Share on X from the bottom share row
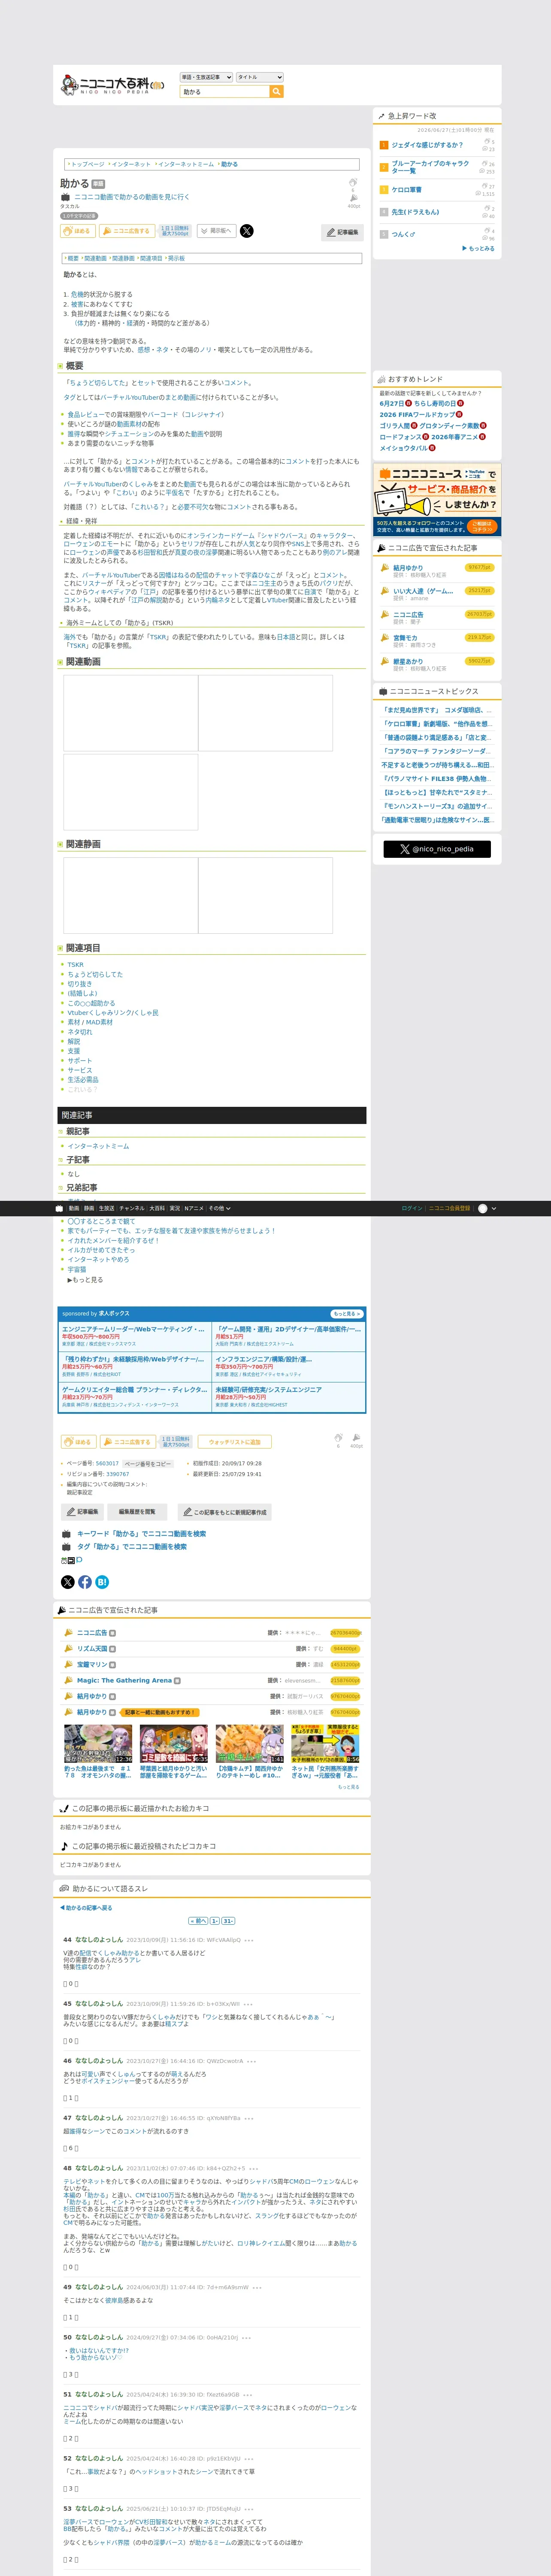 click(x=67, y=1582)
